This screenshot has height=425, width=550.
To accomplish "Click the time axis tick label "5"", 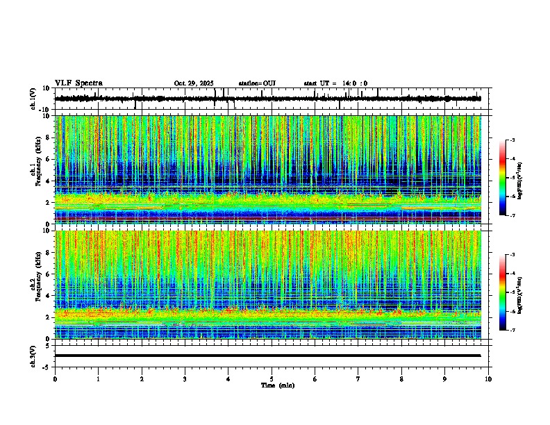I will [272, 379].
